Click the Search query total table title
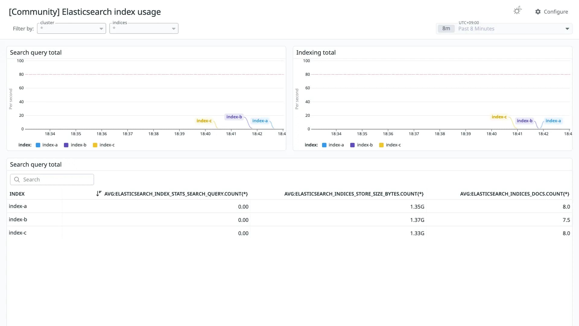Screen dimensions: 579x326 (36, 165)
